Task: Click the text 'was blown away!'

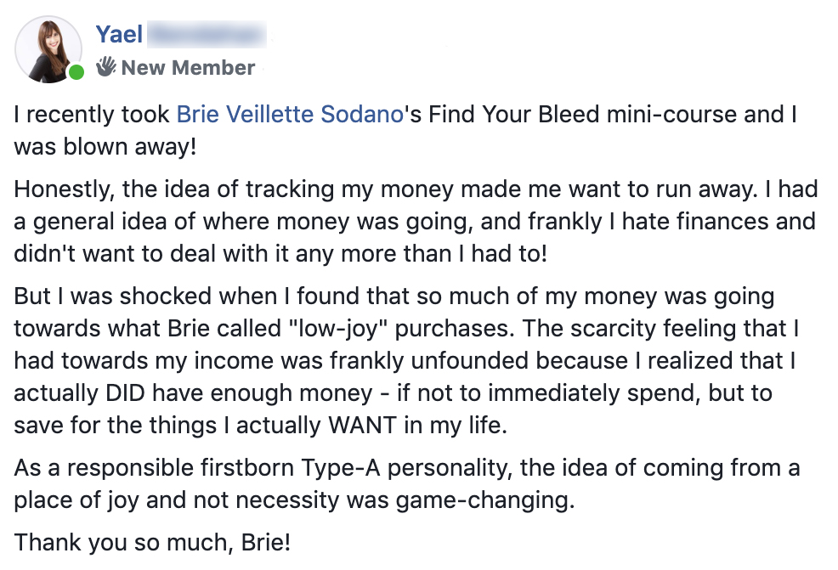Action: [105, 146]
